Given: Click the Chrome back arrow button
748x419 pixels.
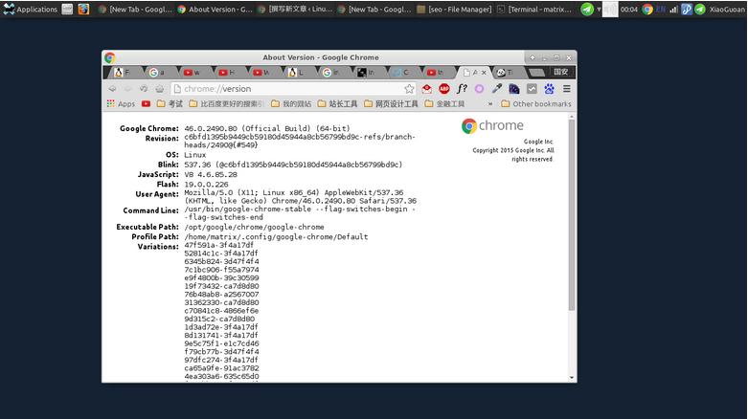Looking at the screenshot, I should click(112, 89).
